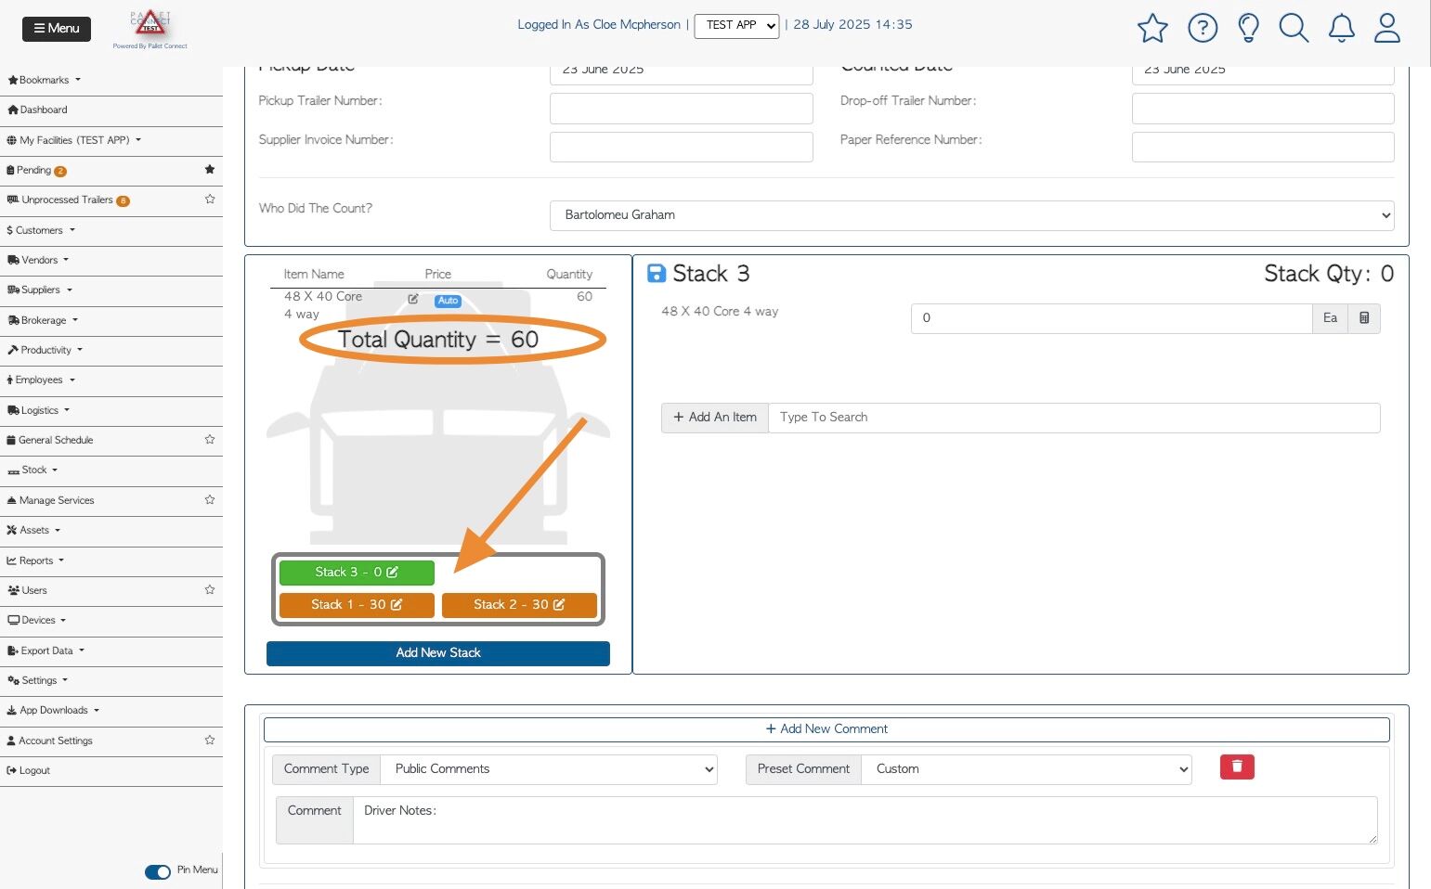Open the Preset Comment dropdown
The image size is (1431, 889).
[1026, 769]
